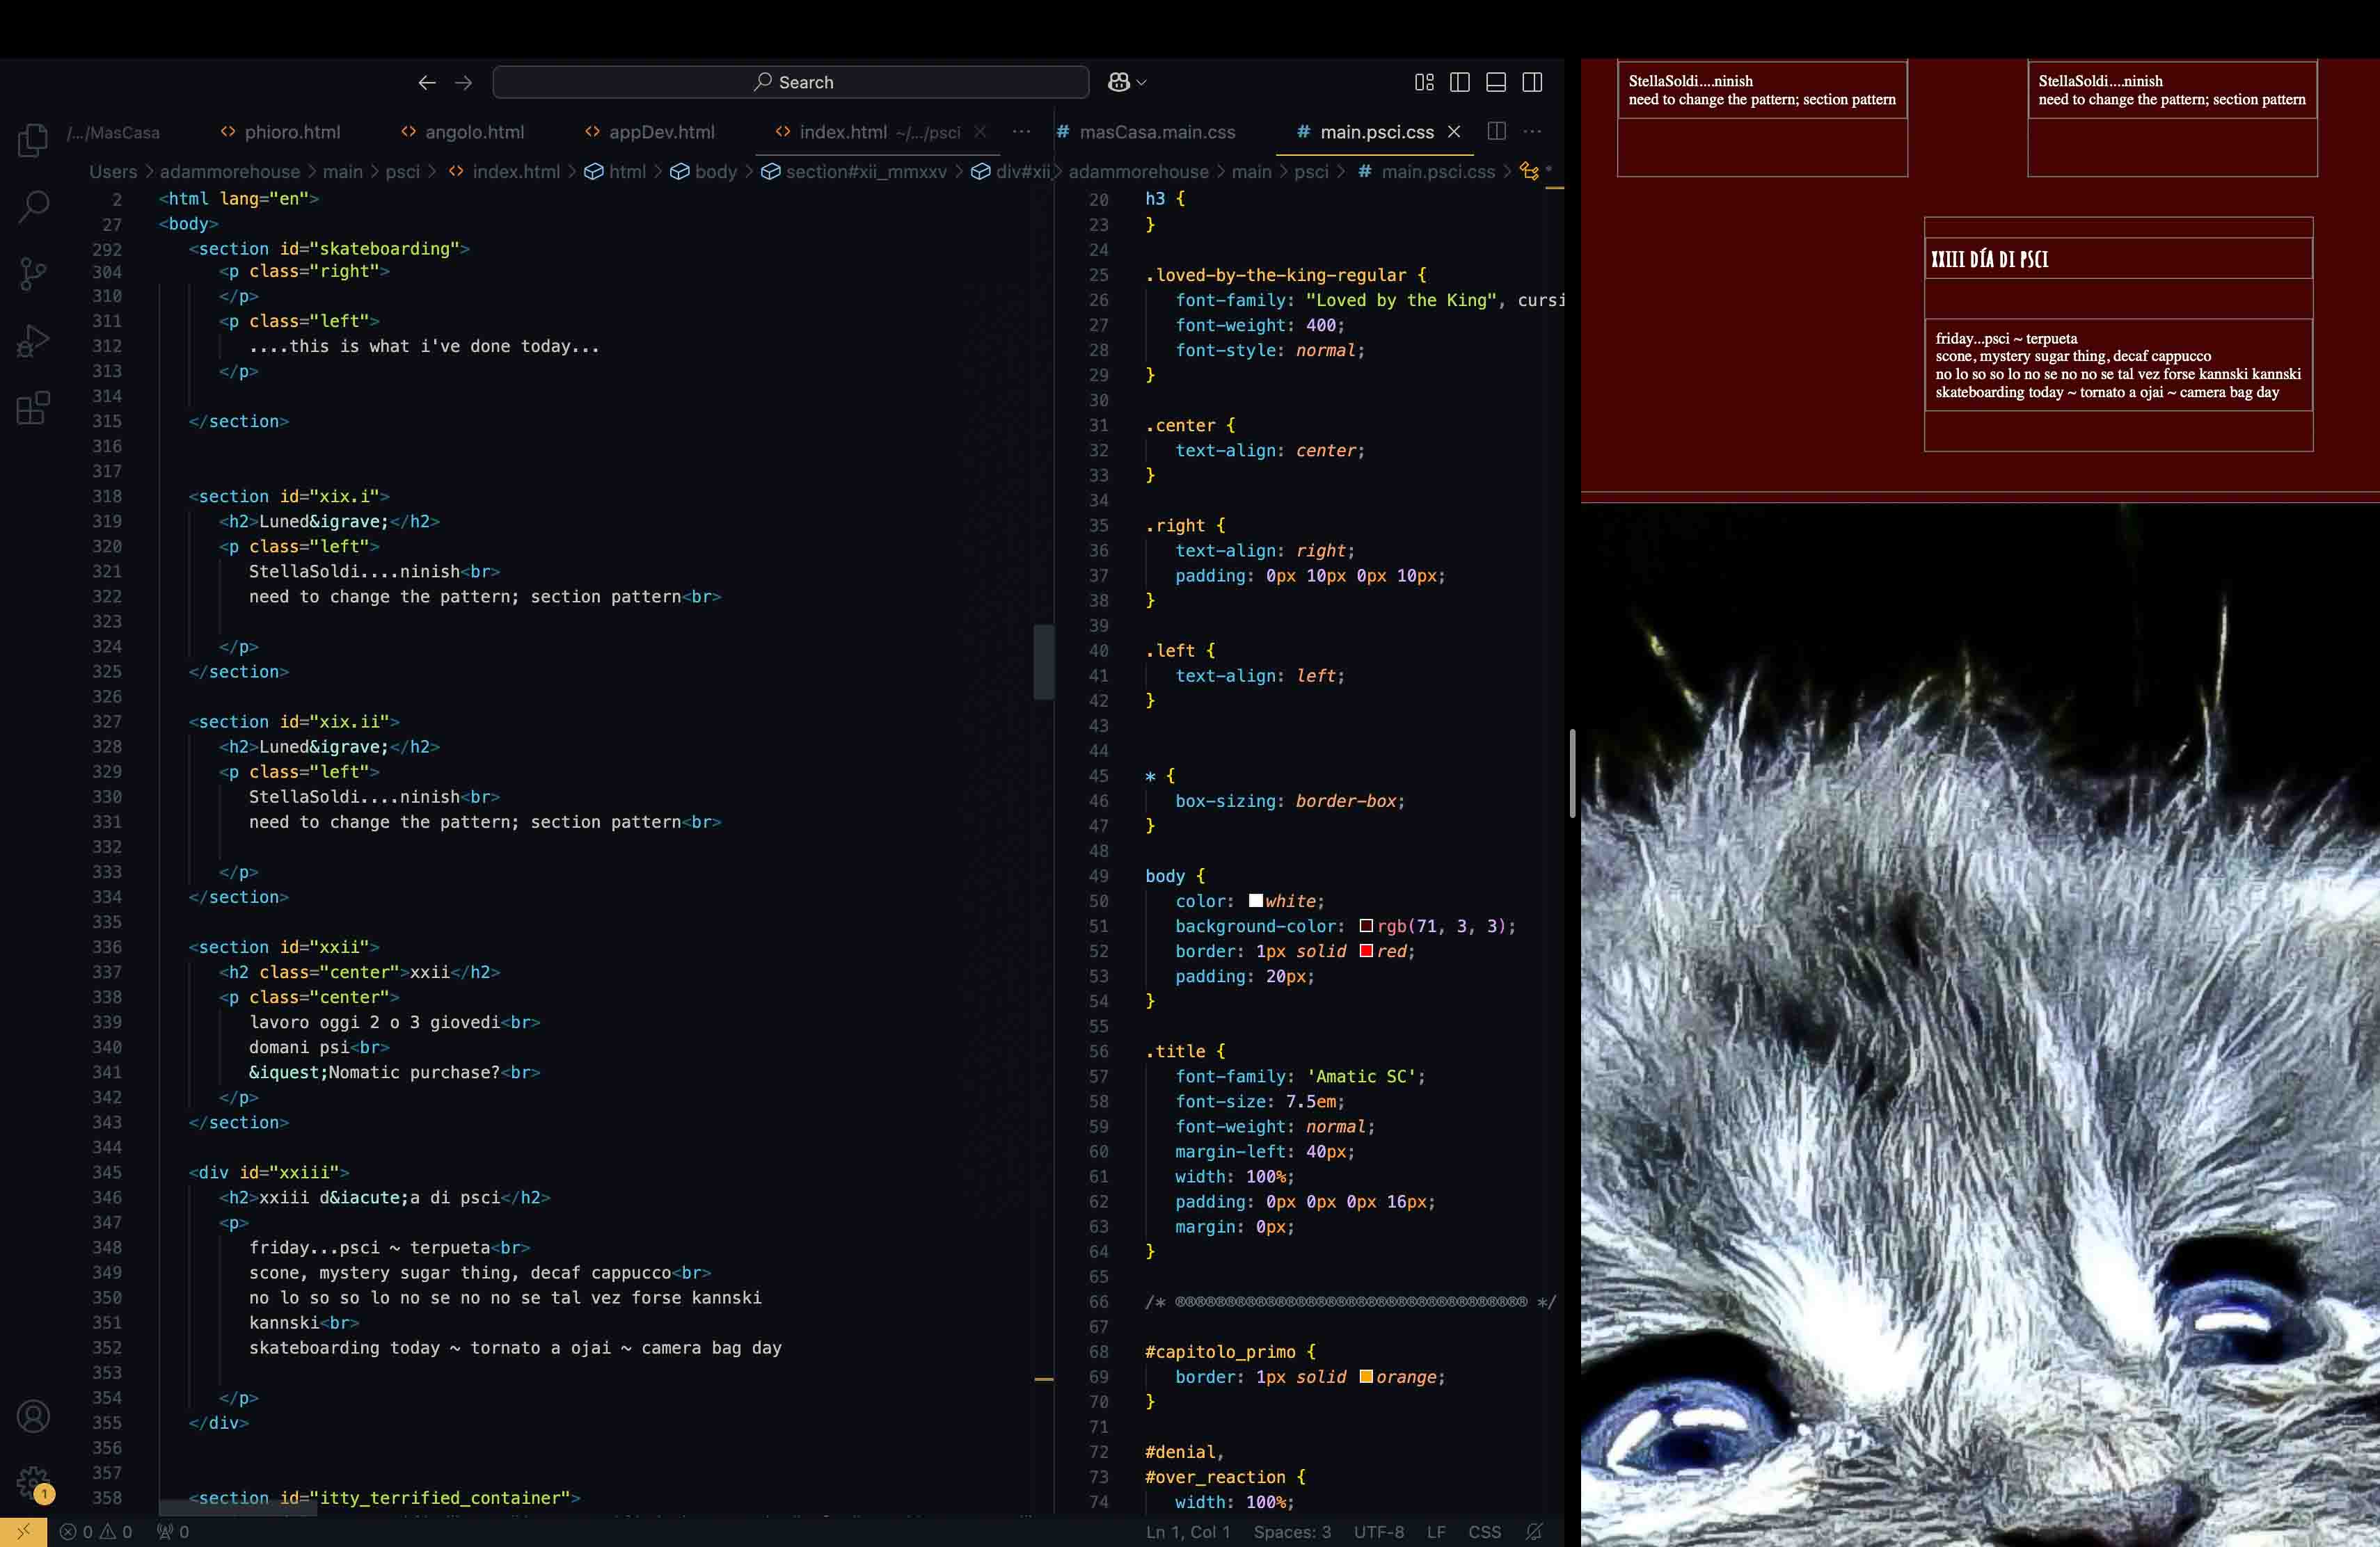Open the Customize Layout control

[1424, 82]
